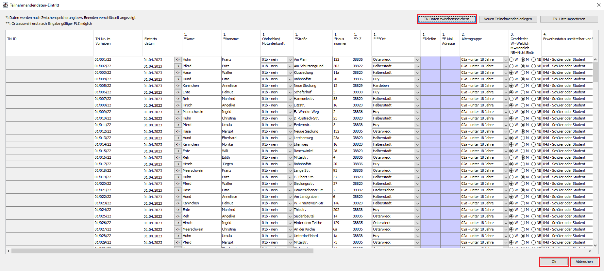
Task: Click Hausnummer cell '146'
Action: (x=342, y=203)
